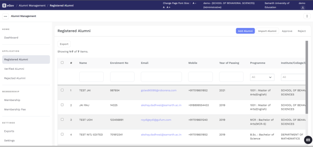This screenshot has width=313, height=147.
Task: Go to Verified Alumni
Action: pos(14,69)
